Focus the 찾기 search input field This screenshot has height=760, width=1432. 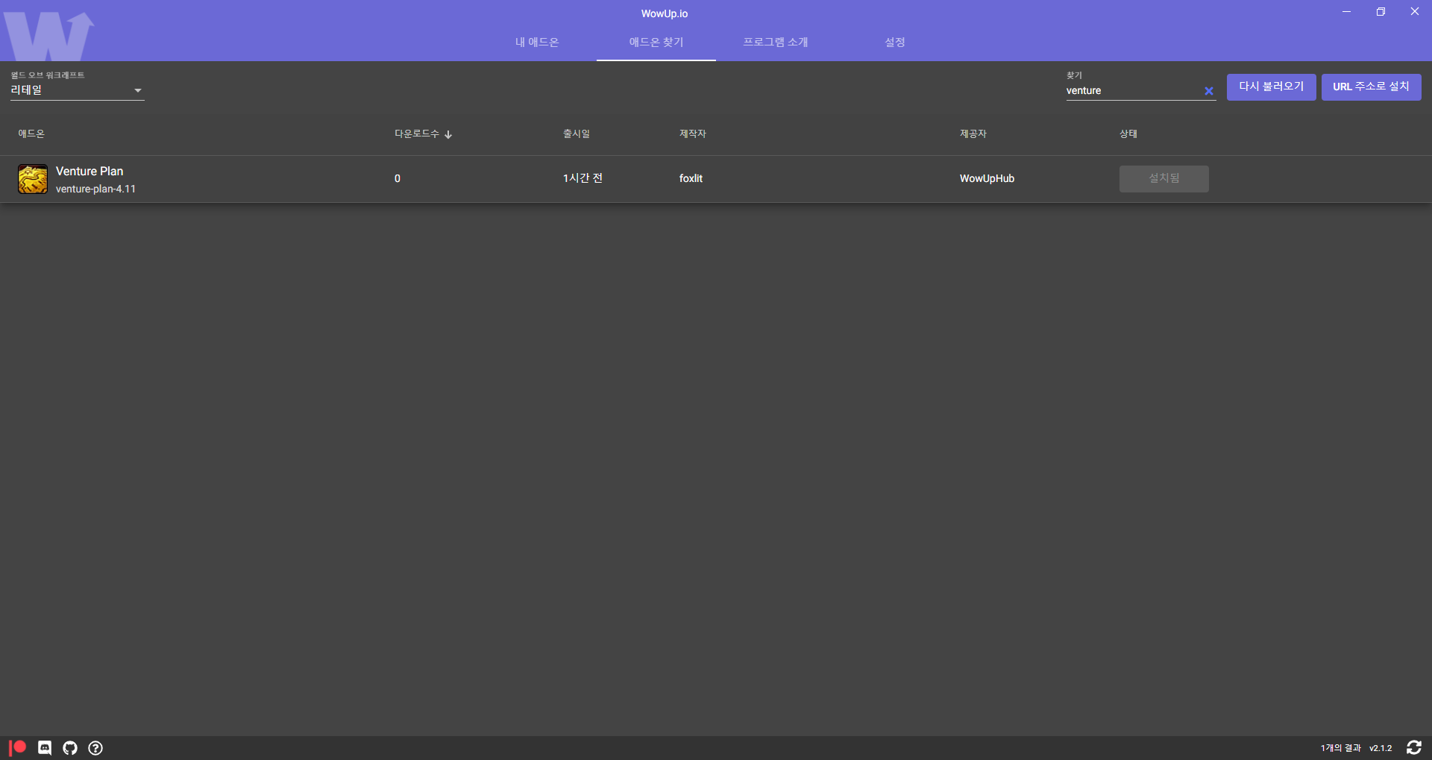[x=1130, y=90]
